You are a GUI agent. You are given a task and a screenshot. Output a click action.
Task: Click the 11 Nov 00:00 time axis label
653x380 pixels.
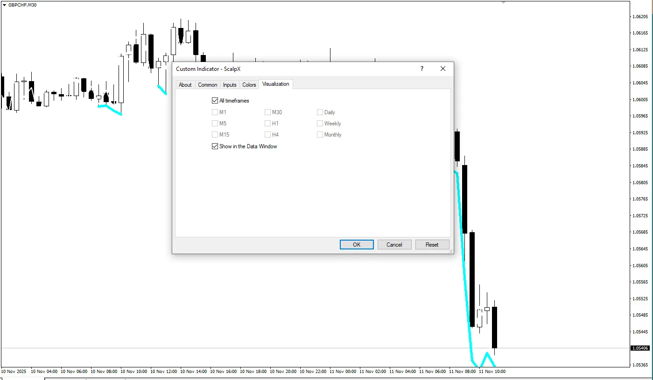pyautogui.click(x=343, y=372)
